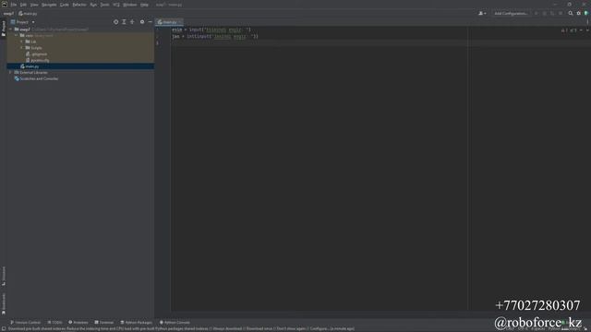Collapse the venv folder arrow

pos(17,35)
